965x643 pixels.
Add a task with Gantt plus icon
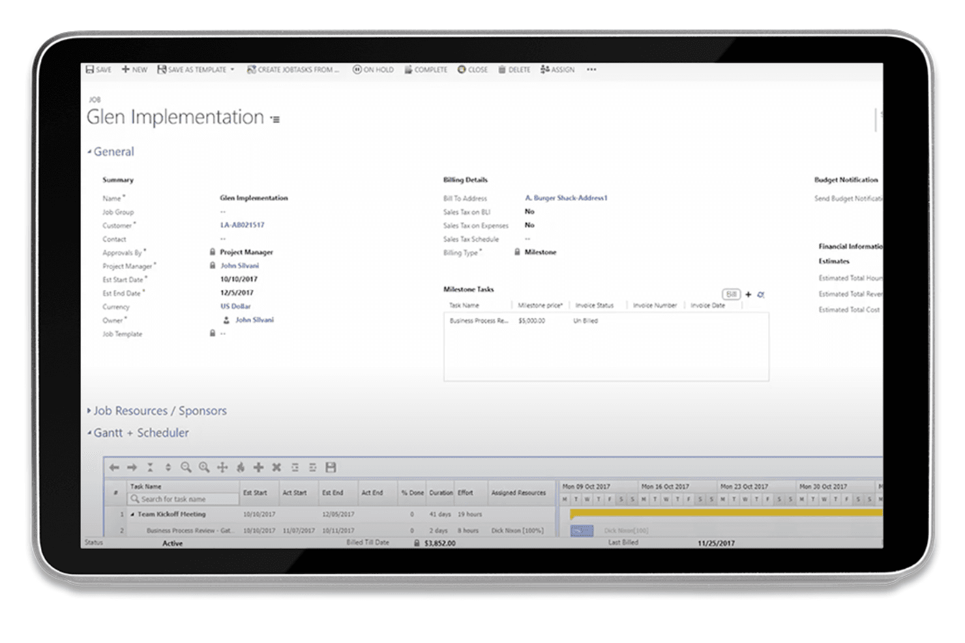tap(258, 467)
